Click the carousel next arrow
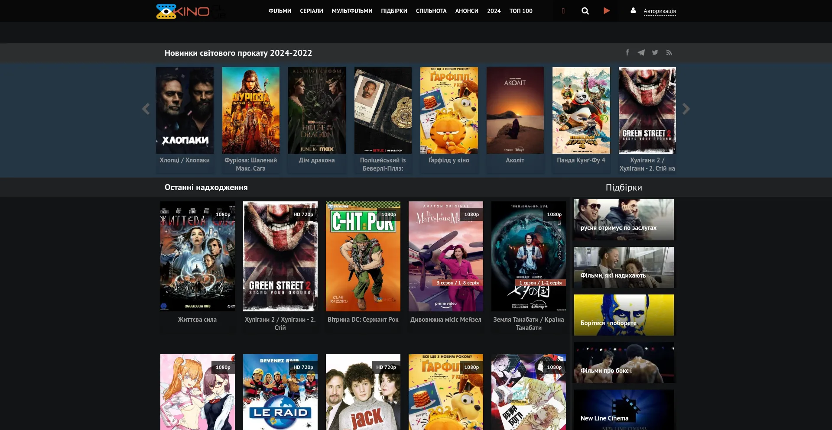The image size is (832, 430). click(x=686, y=109)
